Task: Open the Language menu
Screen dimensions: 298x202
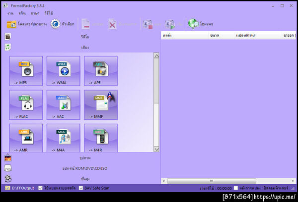Action: 35,13
